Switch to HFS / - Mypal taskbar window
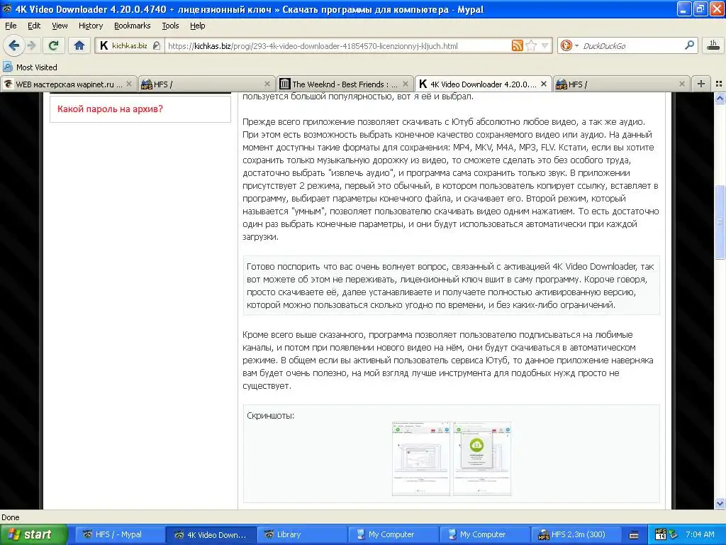The width and height of the screenshot is (726, 545). point(118,534)
